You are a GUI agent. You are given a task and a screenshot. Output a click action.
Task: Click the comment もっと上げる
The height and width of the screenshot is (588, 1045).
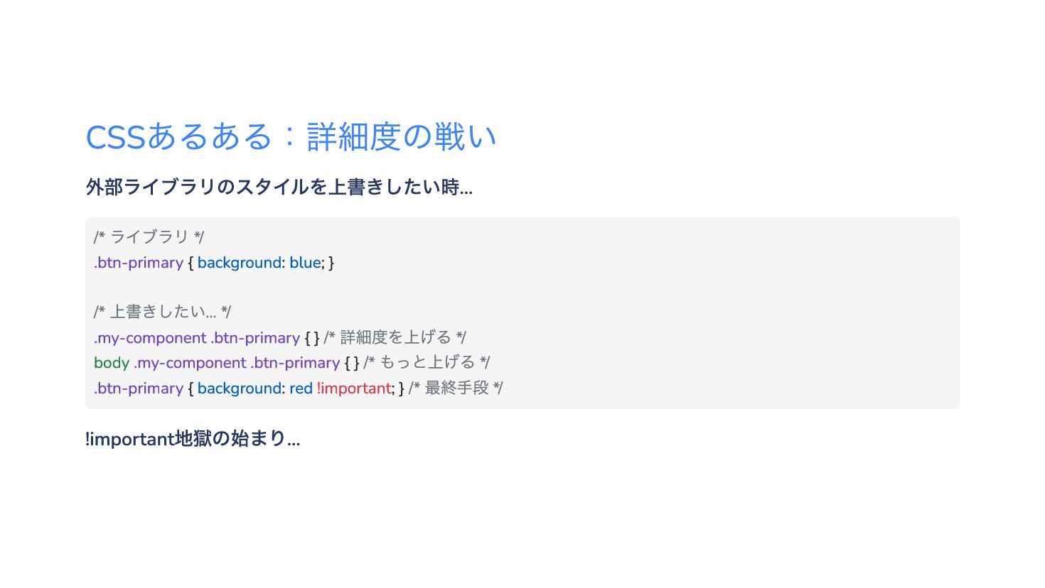click(x=427, y=363)
